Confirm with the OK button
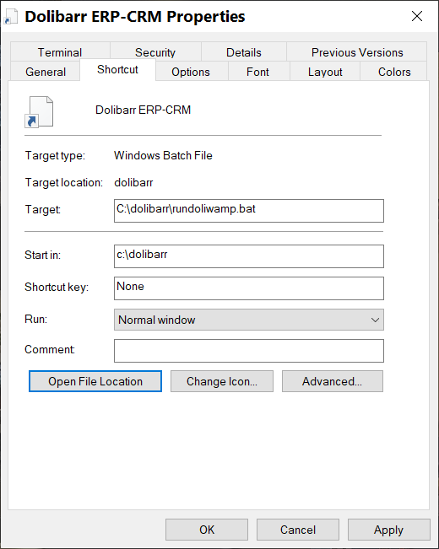Screen dimensions: 439x549 pos(207,530)
